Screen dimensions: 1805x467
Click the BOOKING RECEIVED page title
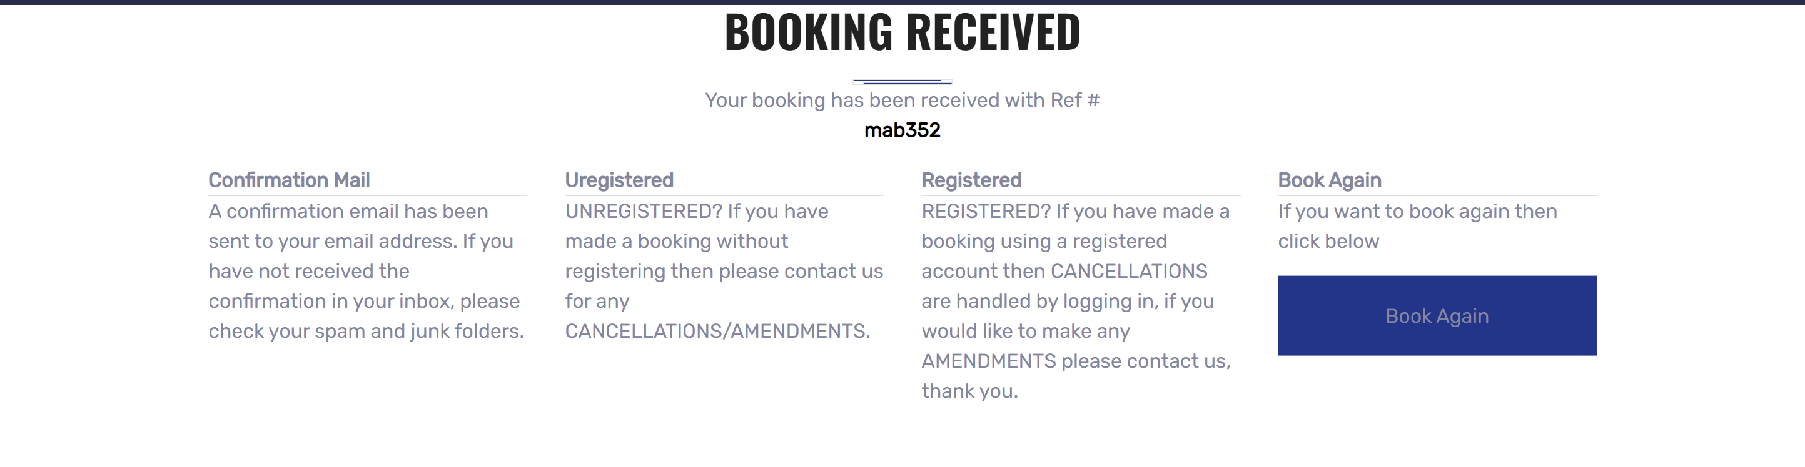pyautogui.click(x=902, y=32)
